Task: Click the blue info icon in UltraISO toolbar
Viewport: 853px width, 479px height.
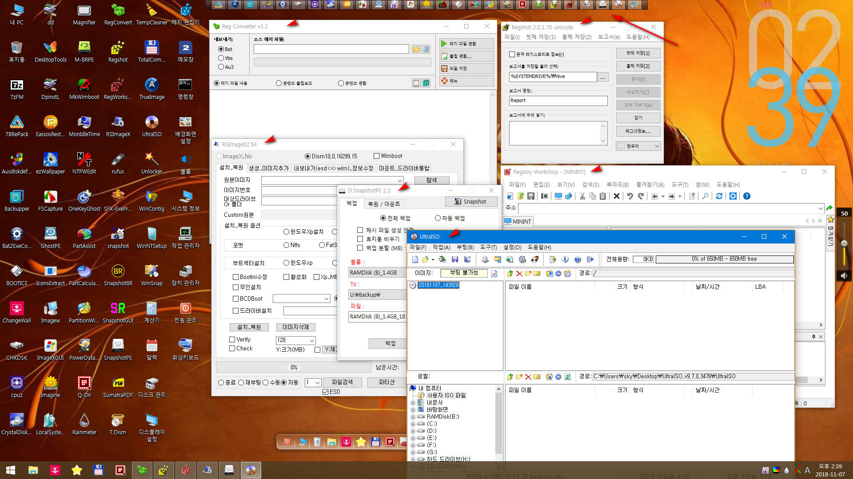Action: [565, 259]
